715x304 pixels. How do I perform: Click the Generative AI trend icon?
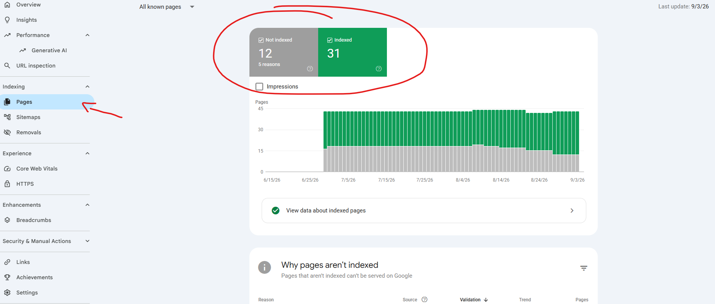pos(23,50)
